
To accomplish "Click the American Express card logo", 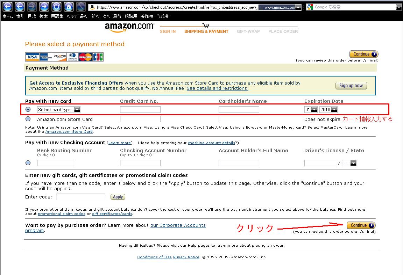I will tap(46, 57).
